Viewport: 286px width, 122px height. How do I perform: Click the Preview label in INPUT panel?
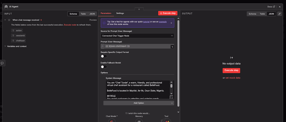coord(93,20)
